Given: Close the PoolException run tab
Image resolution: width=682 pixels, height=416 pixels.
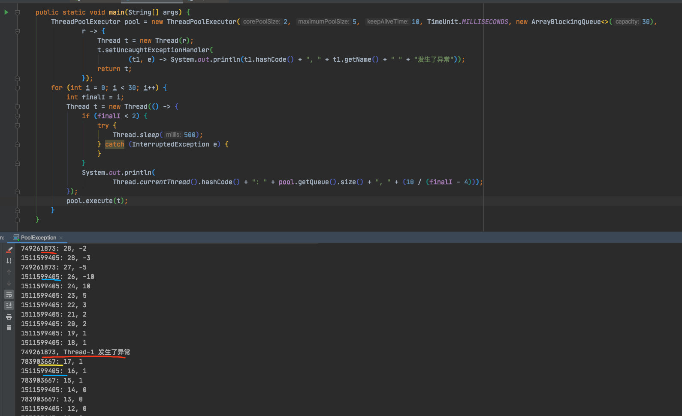Looking at the screenshot, I should (61, 238).
